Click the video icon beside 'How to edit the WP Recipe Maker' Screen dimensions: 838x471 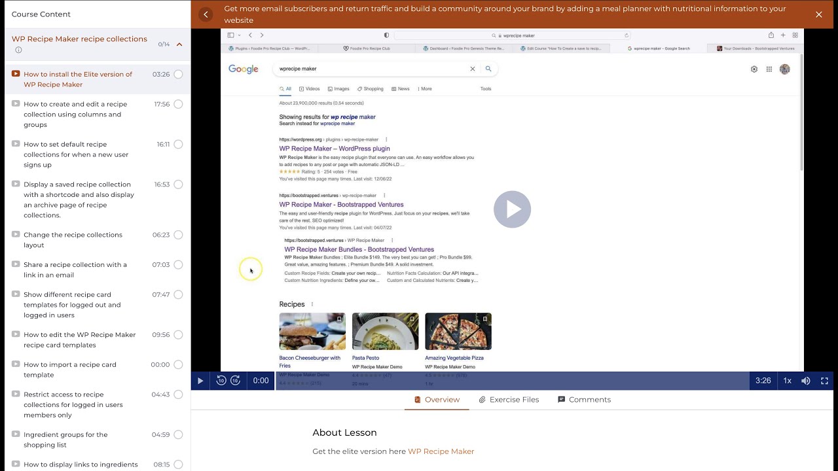[16, 334]
